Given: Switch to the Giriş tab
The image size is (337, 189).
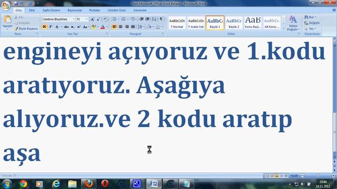Looking at the screenshot, I should (18, 10).
